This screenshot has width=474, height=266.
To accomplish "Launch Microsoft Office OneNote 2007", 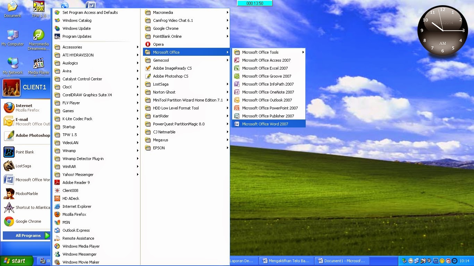I will [x=269, y=92].
